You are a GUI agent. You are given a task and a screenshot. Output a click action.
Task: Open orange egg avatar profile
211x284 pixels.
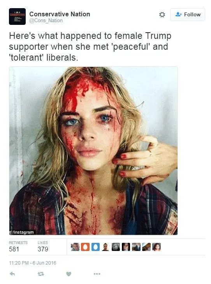[85, 247]
